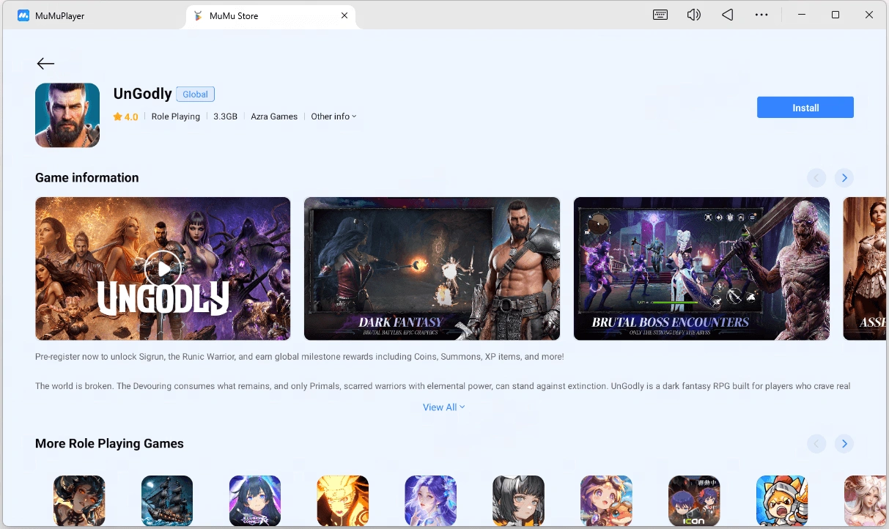Open the dark-haired anime girl game icon

click(x=255, y=501)
